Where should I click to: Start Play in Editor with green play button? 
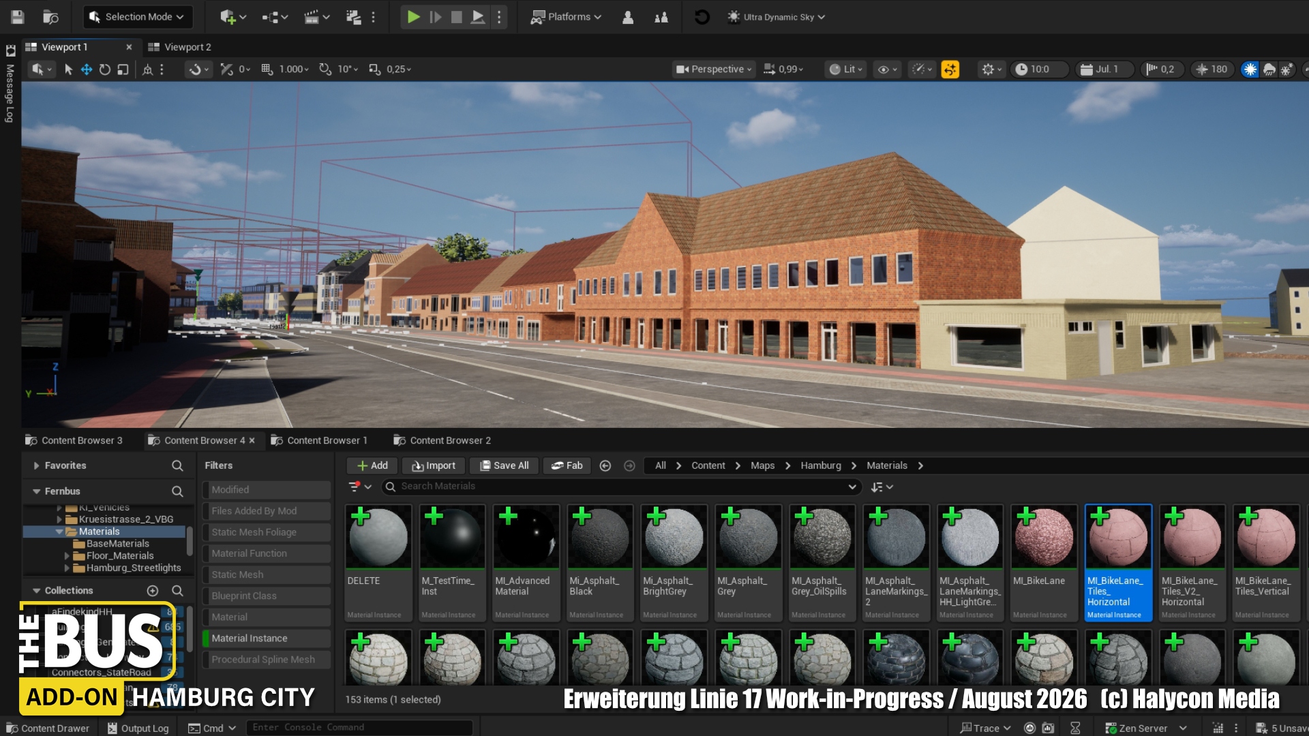413,17
